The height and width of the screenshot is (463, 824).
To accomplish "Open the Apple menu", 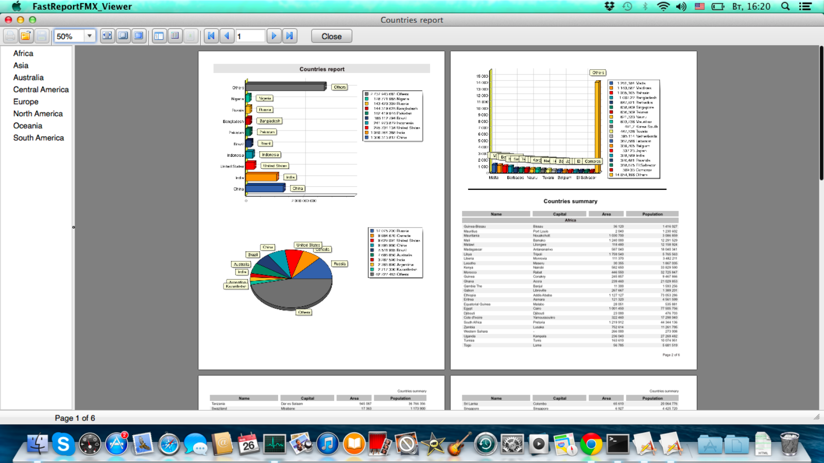I will [17, 6].
